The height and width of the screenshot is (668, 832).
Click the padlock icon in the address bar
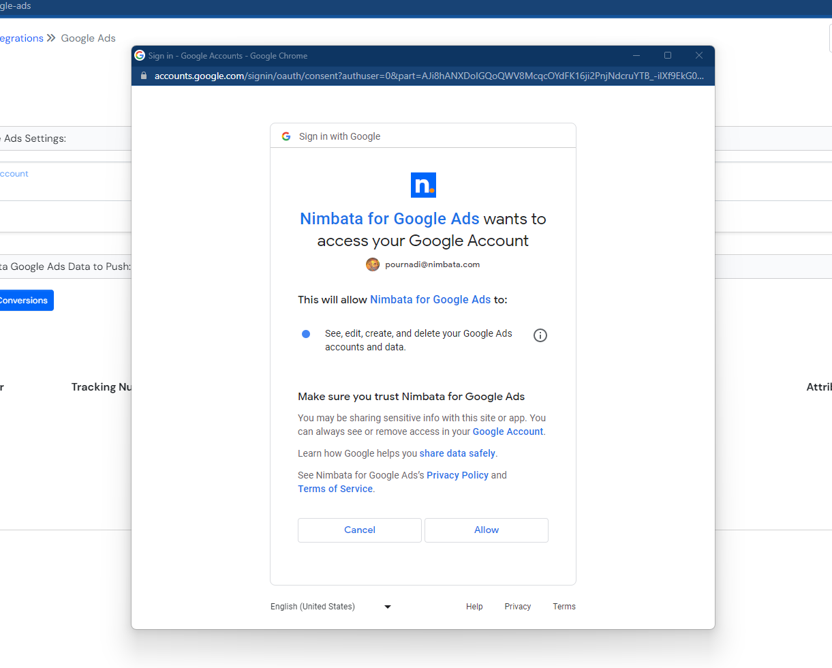tap(143, 76)
